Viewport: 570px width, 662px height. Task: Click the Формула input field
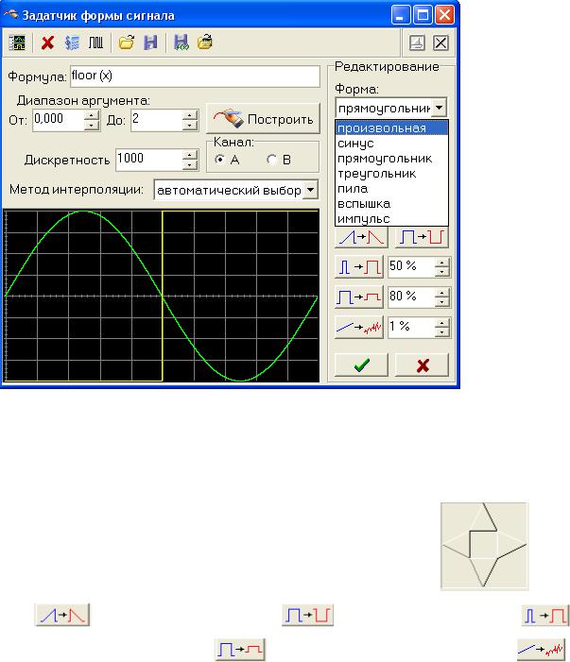[195, 76]
